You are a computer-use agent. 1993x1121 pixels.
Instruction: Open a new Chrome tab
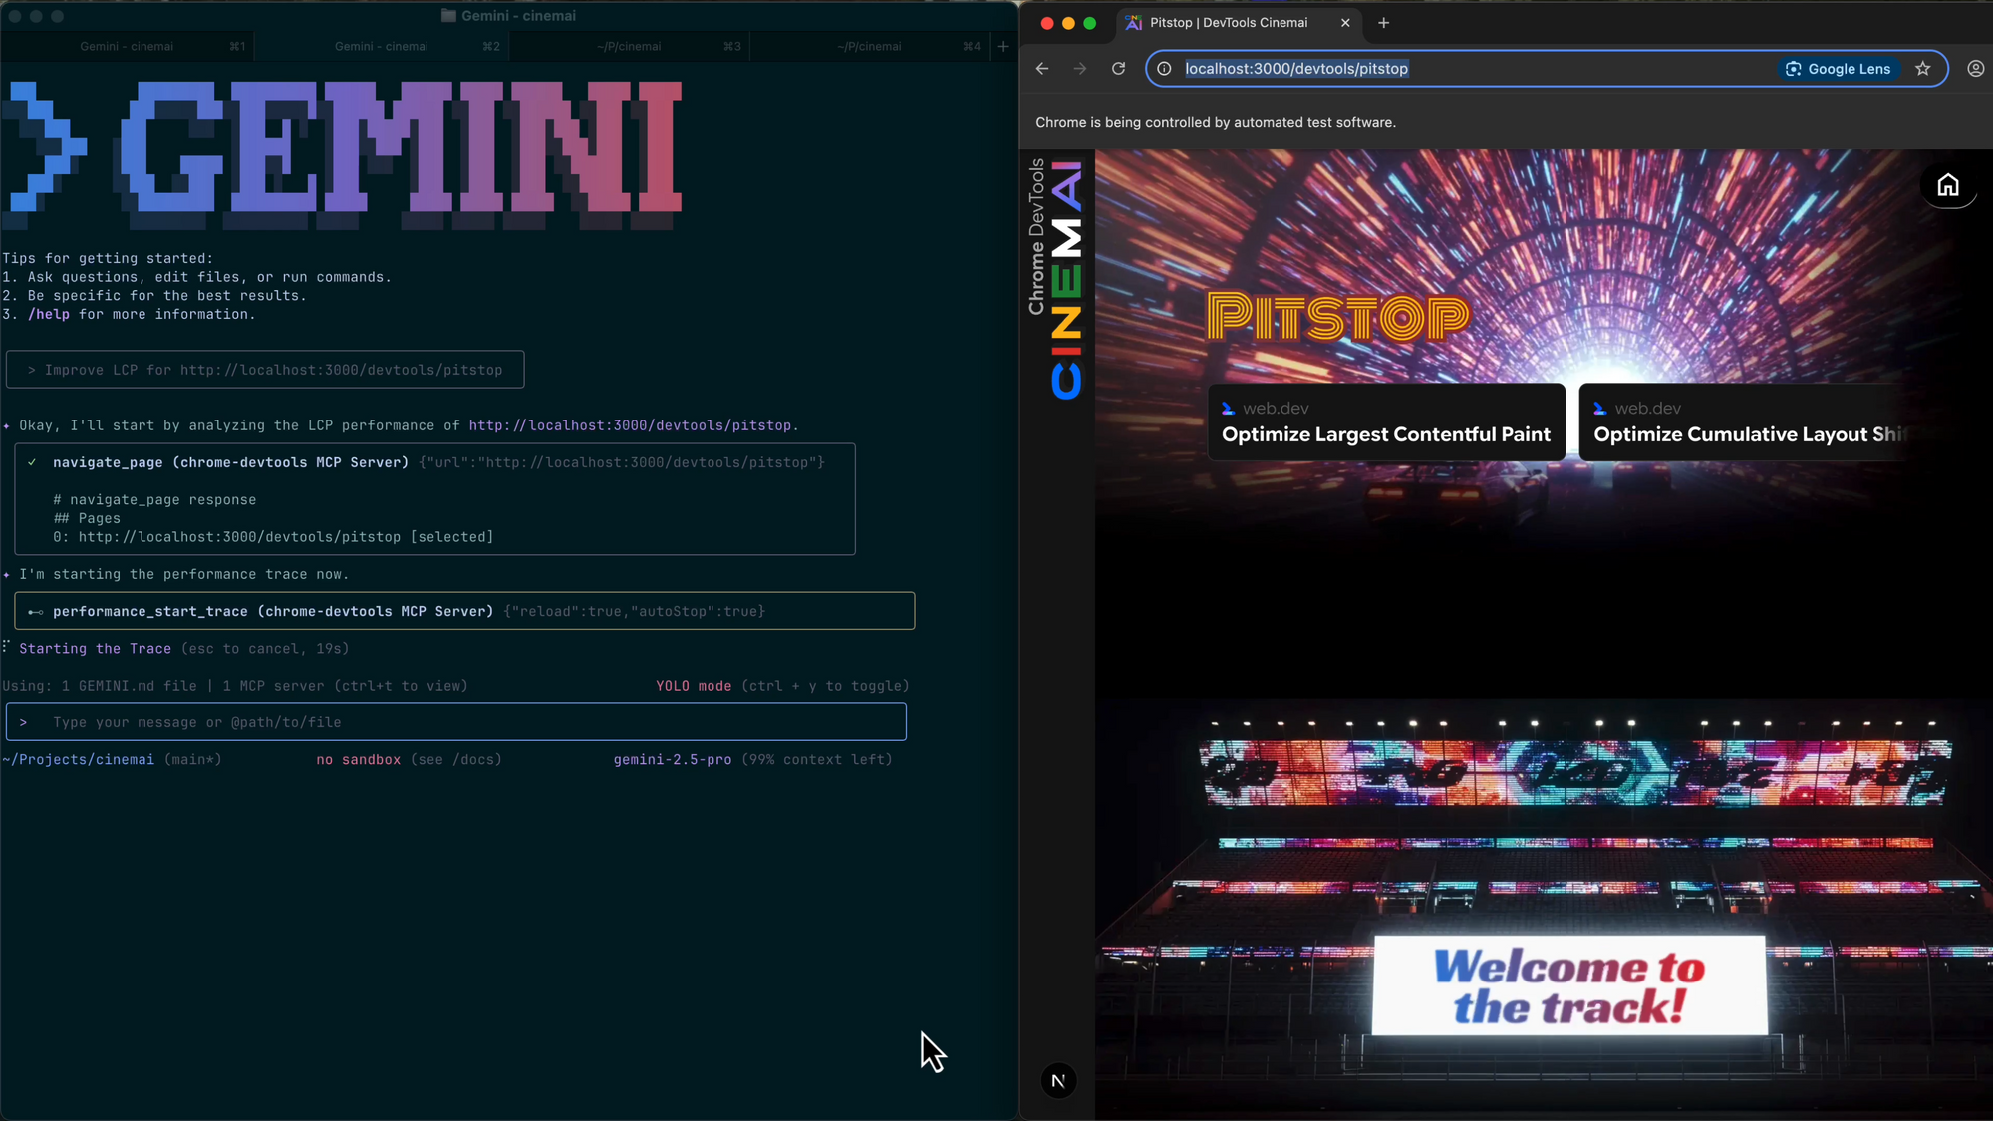pyautogui.click(x=1383, y=23)
